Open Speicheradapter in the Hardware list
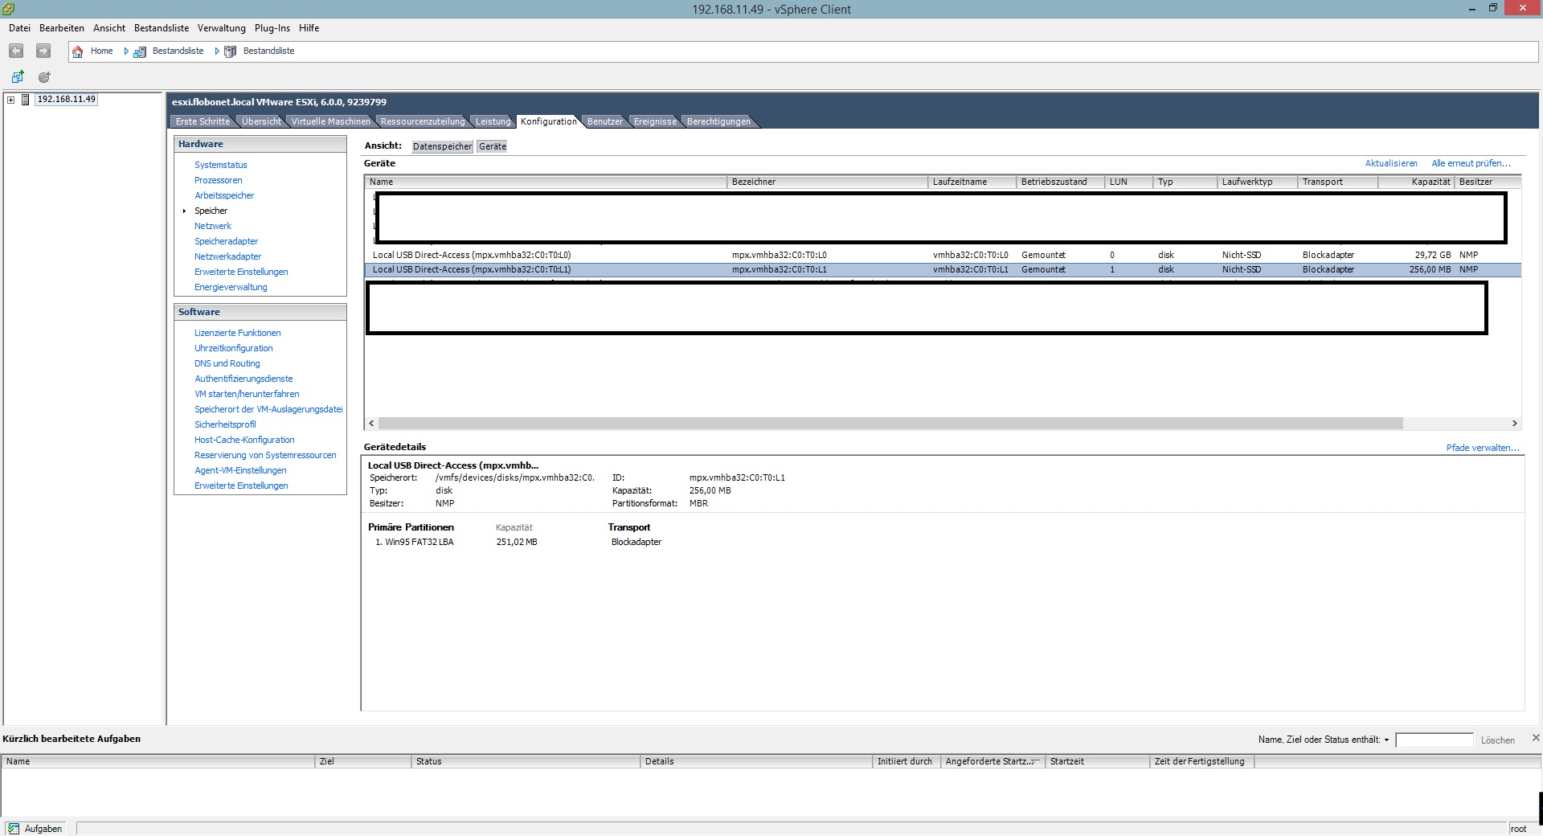This screenshot has width=1543, height=836. tap(226, 241)
